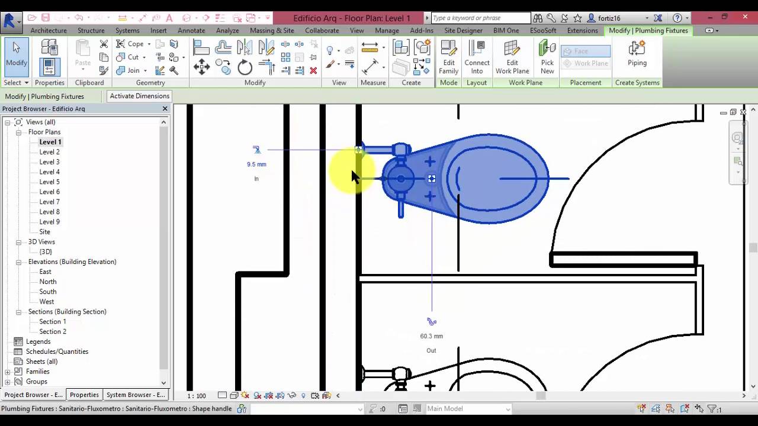Select the Offset tool
758x426 pixels.
coord(223,47)
